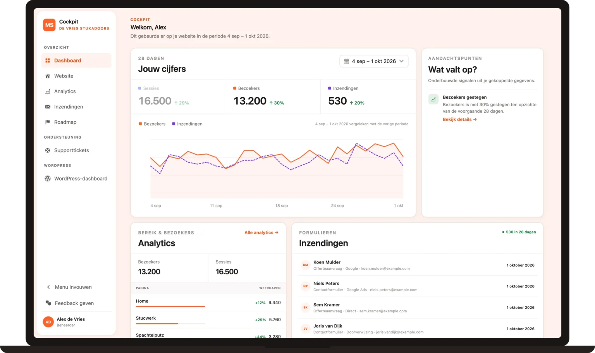The width and height of the screenshot is (595, 353).
Task: Click the Sem Kramer name text
Action: [327, 305]
